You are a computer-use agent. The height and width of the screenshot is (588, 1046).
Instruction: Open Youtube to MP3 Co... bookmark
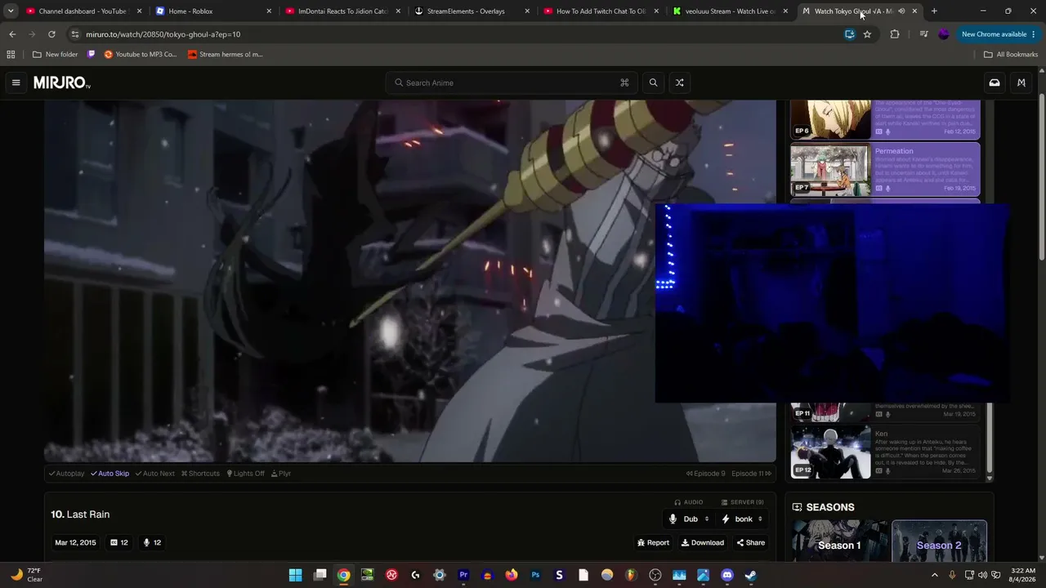click(x=141, y=55)
